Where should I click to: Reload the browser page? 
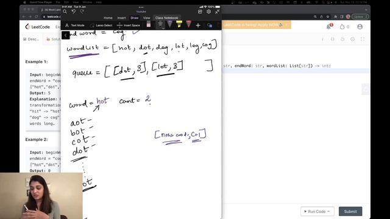37,16
